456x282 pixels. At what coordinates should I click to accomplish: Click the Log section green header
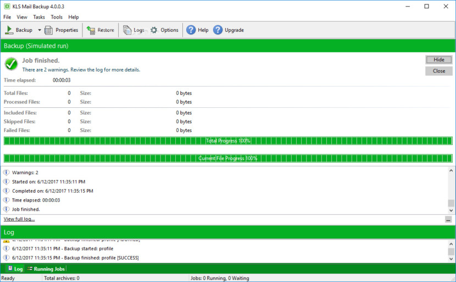[x=228, y=232]
